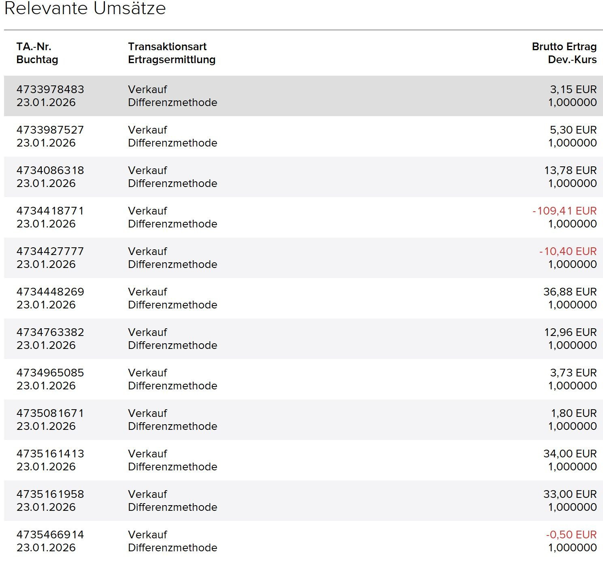Click the 'TA.-Nr. Buchtag' column header

37,53
